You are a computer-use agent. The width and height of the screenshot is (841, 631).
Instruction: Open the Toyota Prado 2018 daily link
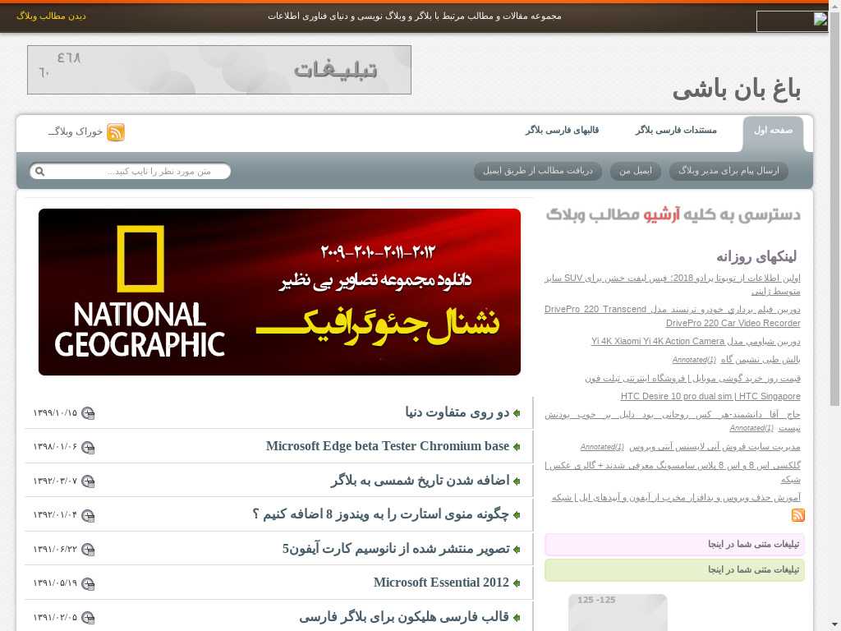[673, 284]
